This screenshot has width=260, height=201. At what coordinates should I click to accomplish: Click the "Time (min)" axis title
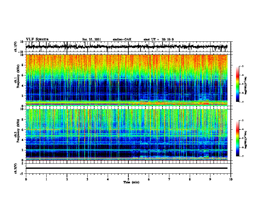coord(131,182)
